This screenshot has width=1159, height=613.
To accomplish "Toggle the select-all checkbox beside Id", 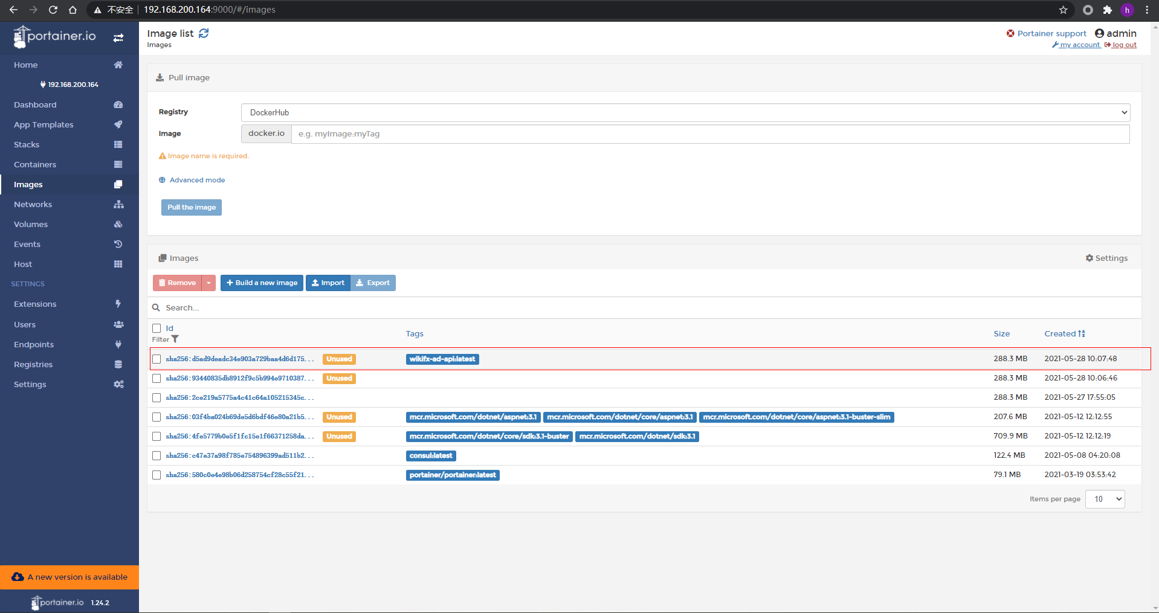I will [157, 328].
